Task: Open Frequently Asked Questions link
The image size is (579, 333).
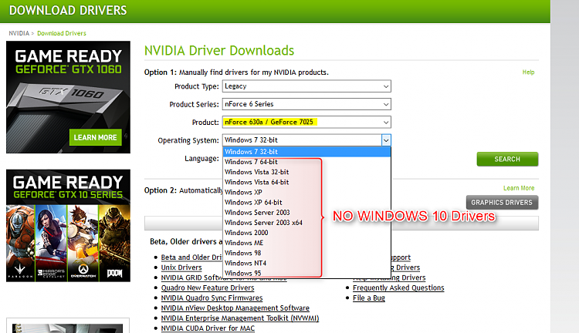Action: pos(398,288)
